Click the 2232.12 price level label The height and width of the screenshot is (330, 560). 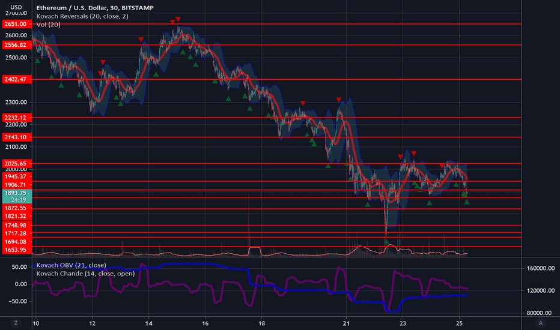tap(17, 118)
